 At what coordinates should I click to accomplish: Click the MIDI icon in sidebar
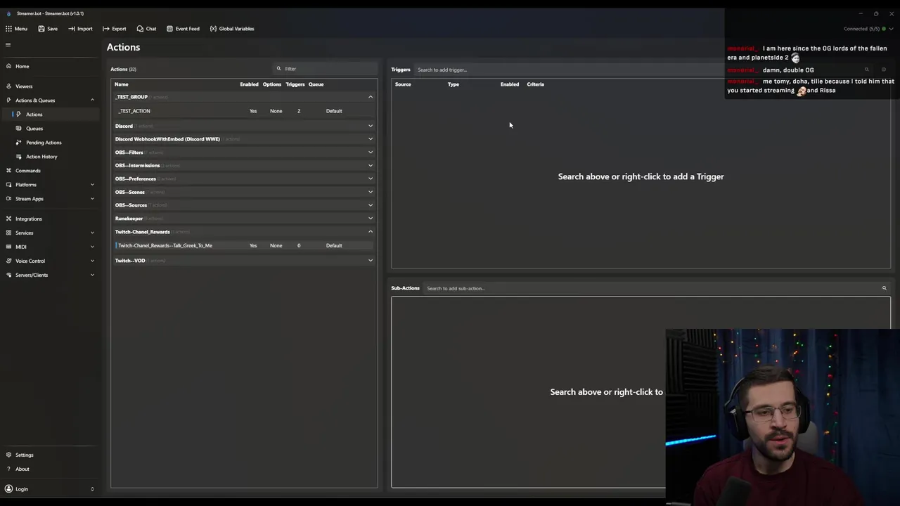(x=8, y=247)
